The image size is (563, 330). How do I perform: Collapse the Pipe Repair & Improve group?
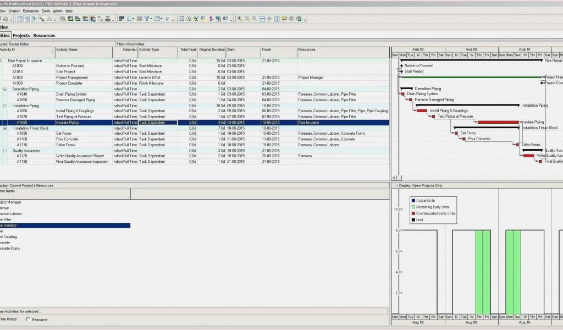click(x=1, y=61)
